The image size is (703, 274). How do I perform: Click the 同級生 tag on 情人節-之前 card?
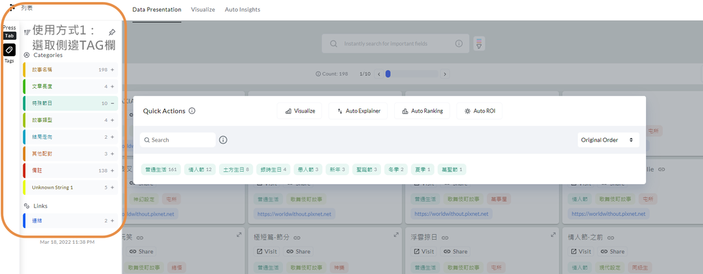tap(640, 268)
